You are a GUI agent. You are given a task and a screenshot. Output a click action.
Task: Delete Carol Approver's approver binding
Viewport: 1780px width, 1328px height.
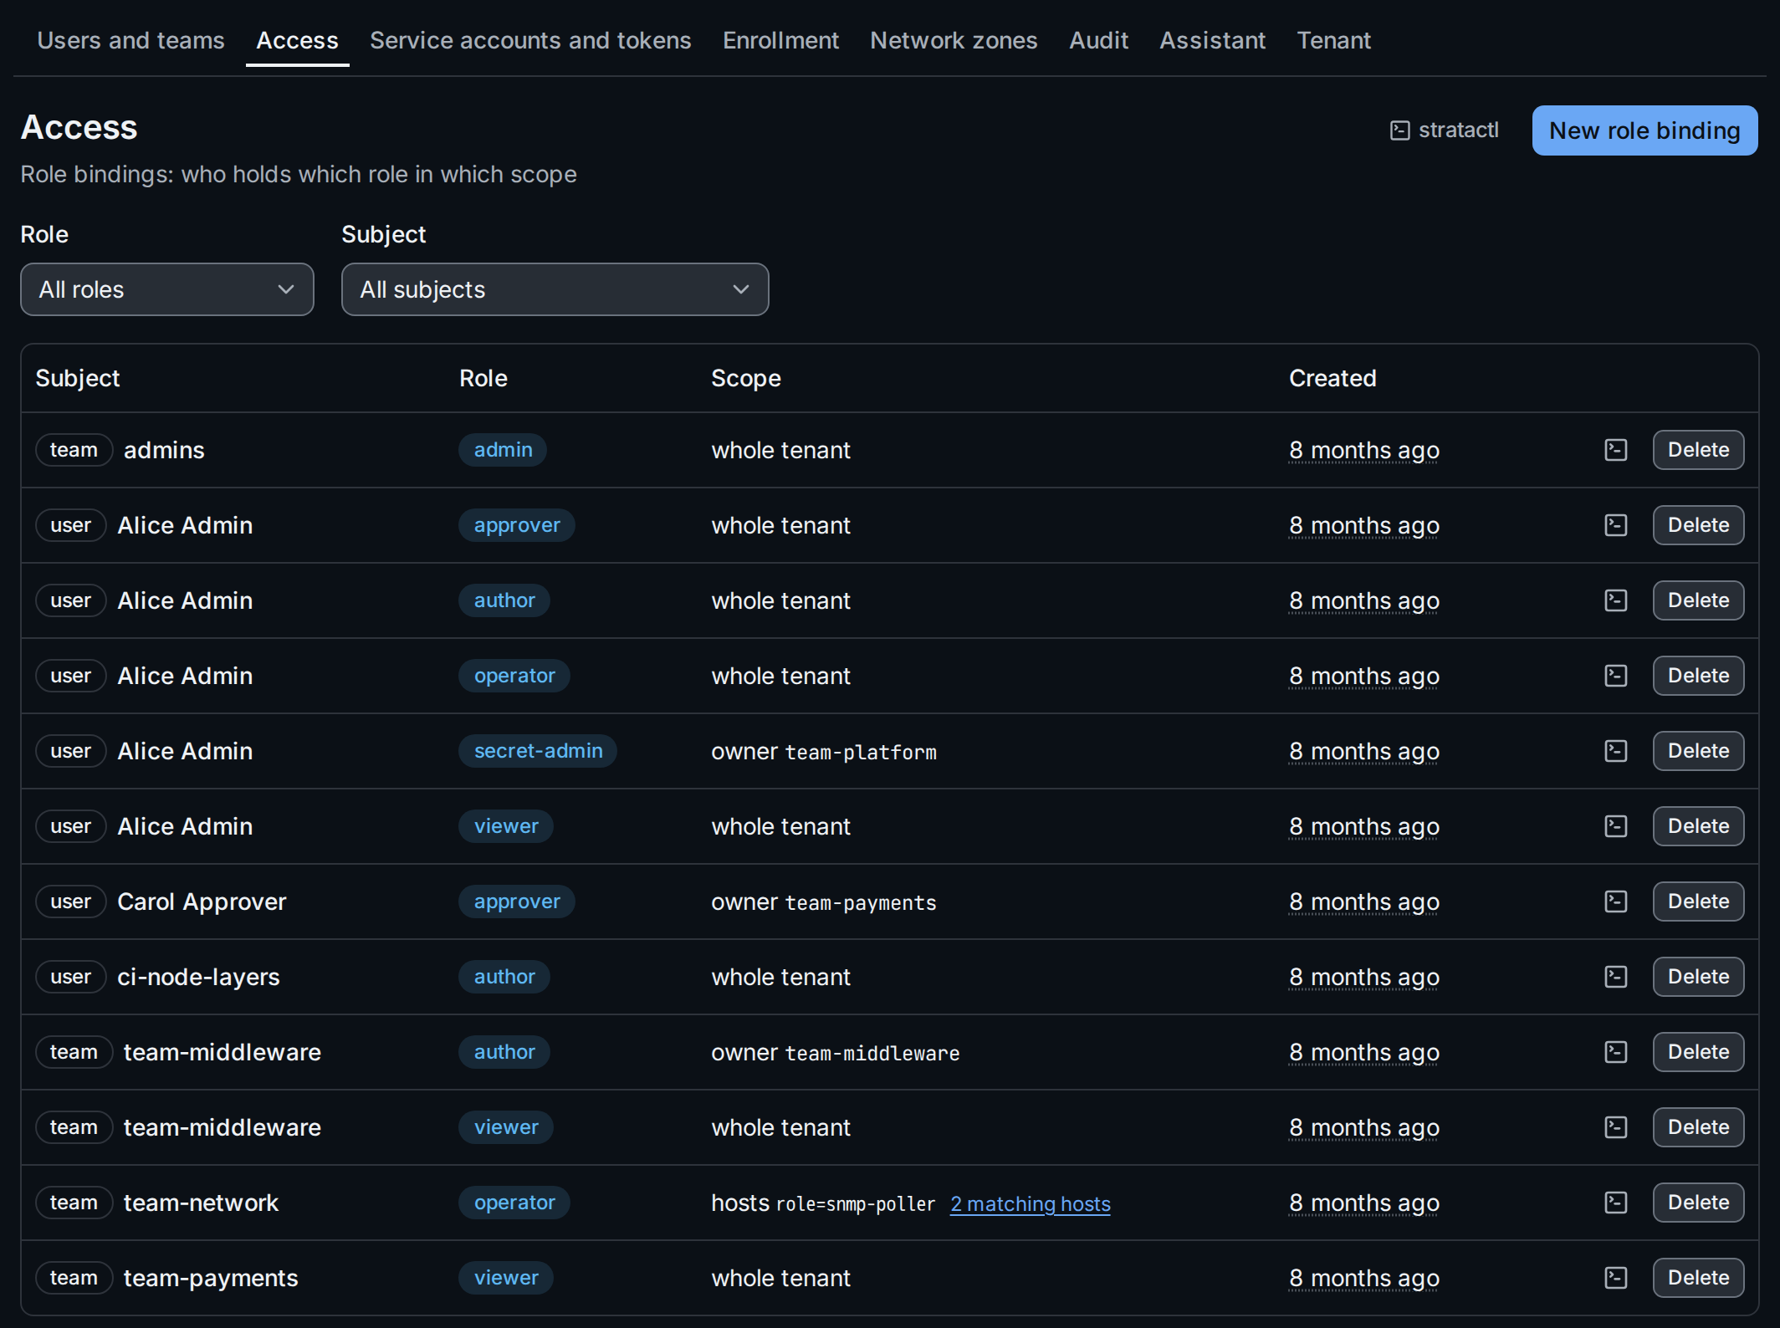pos(1698,902)
